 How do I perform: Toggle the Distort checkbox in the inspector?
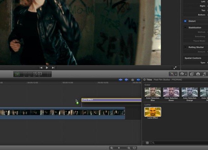click(x=185, y=21)
